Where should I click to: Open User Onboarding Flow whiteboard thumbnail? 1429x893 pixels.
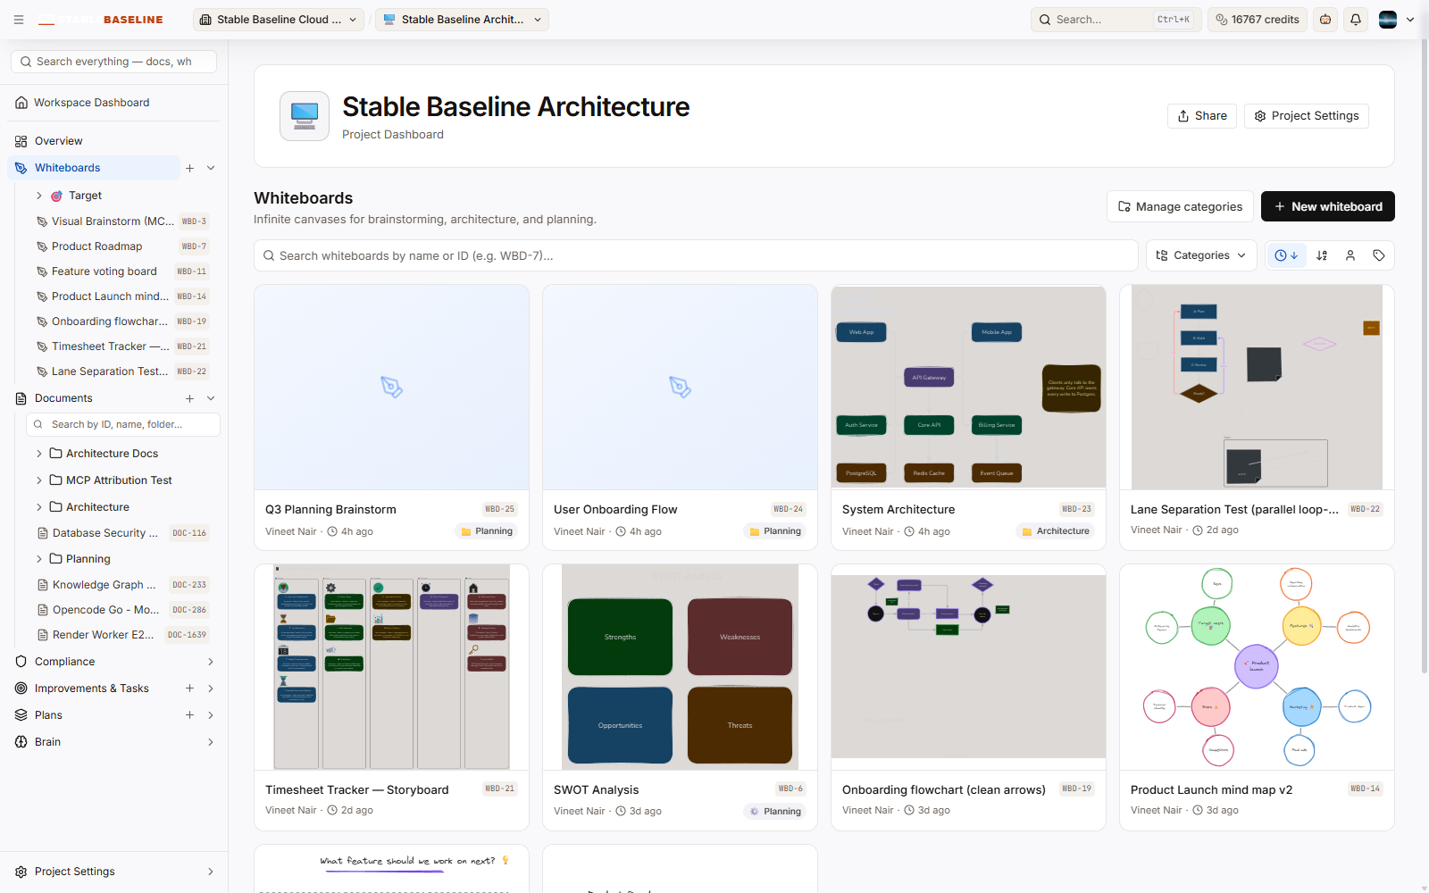point(680,387)
